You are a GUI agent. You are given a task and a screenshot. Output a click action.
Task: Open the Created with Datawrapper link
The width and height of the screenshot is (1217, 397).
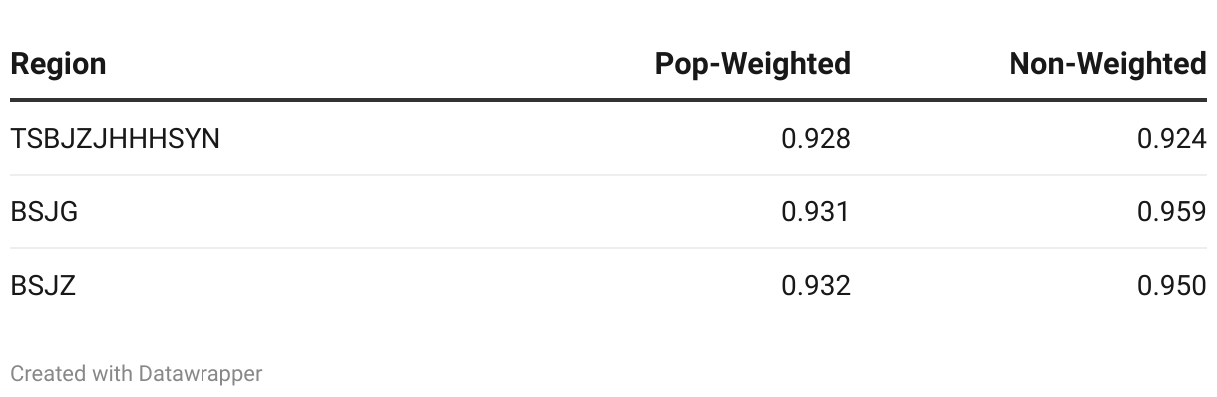137,374
